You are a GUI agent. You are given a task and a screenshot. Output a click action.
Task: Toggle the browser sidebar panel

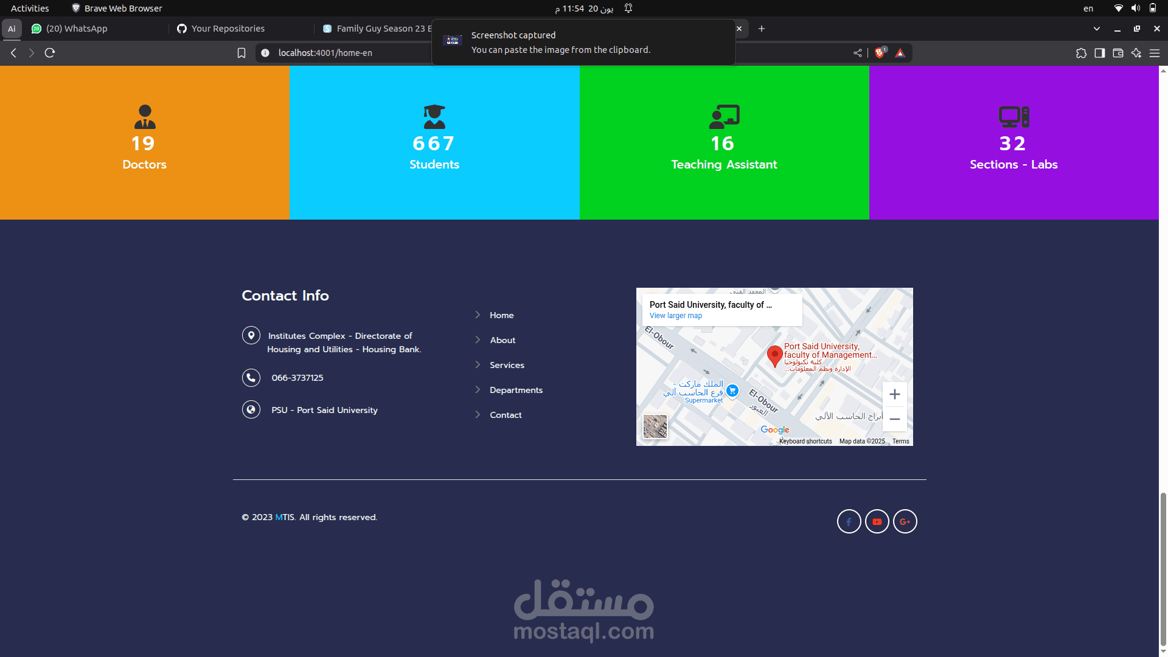[x=1099, y=53]
